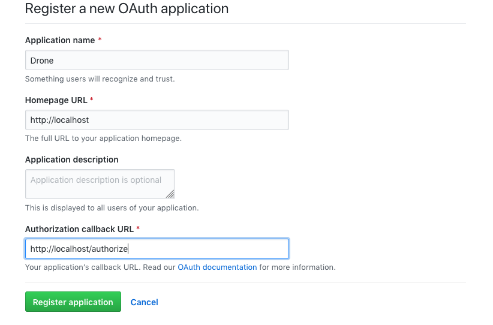Viewport: 493px width, 325px height.
Task: Focus the Homepage URL input field
Action: click(x=157, y=120)
